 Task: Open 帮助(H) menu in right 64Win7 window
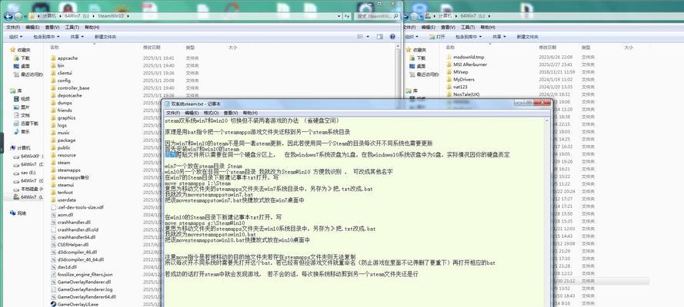tap(487, 27)
